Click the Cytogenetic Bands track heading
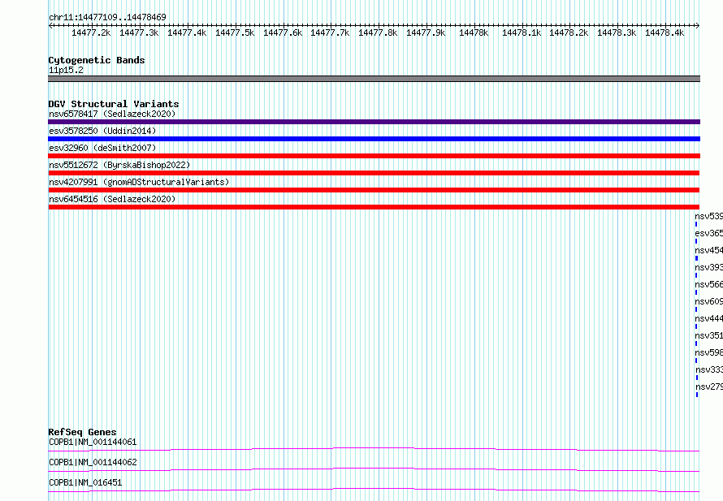The width and height of the screenshot is (723, 501). (97, 60)
